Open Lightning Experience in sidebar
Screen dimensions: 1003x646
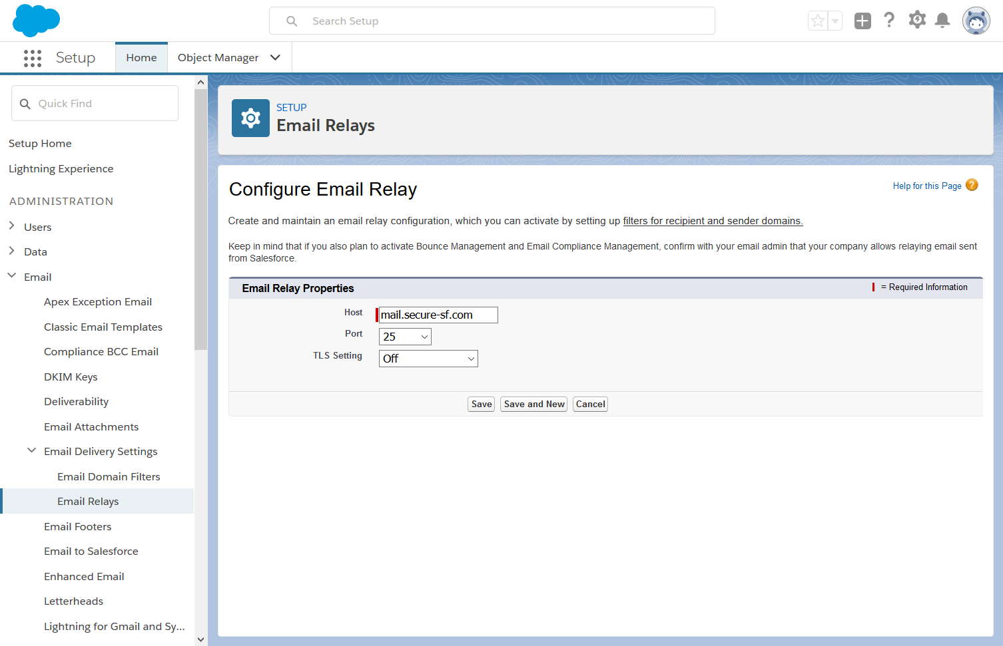click(x=61, y=169)
